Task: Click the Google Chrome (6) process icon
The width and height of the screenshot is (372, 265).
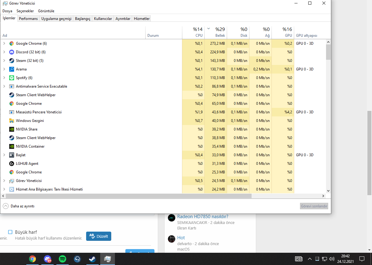Action: [12, 44]
